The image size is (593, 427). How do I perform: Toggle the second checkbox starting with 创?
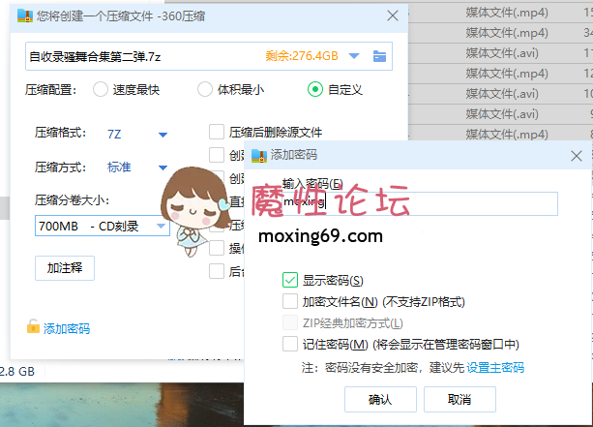(x=217, y=178)
